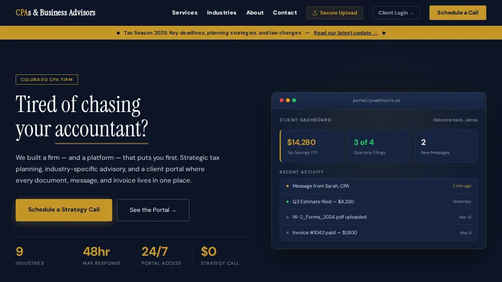Open the Client Login link

[396, 13]
